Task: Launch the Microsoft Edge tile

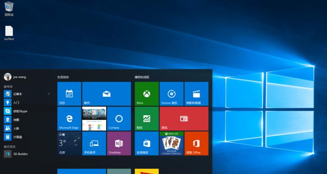Action: coord(69,119)
